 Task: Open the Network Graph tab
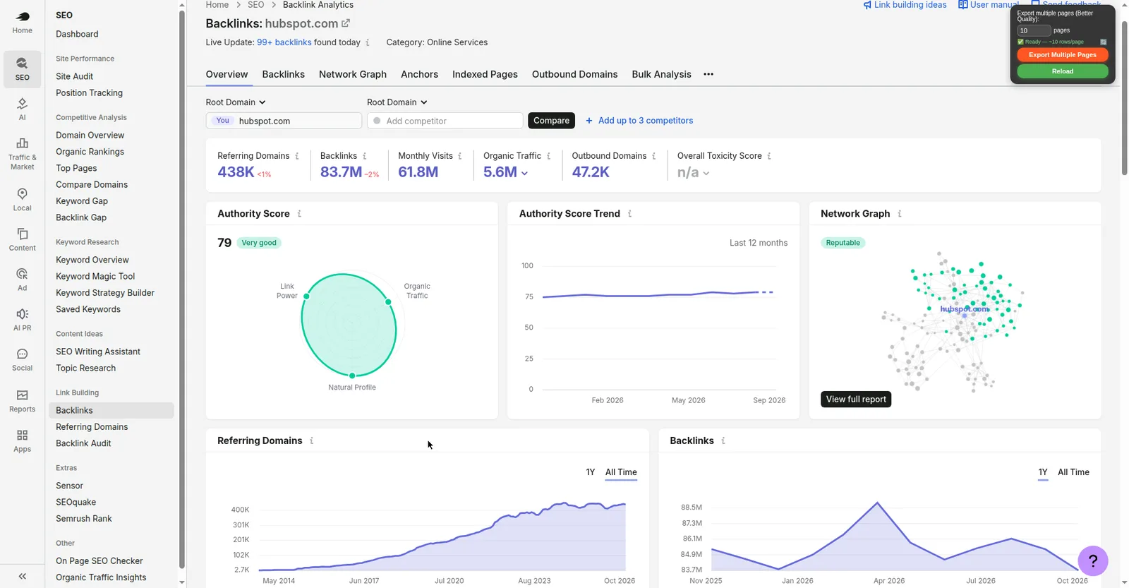coord(353,74)
